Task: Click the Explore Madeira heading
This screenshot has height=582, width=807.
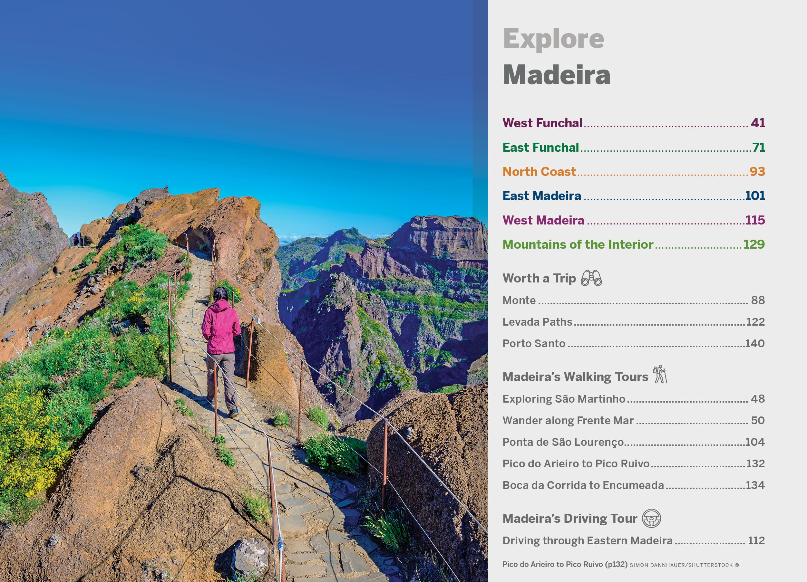Action: [x=557, y=57]
